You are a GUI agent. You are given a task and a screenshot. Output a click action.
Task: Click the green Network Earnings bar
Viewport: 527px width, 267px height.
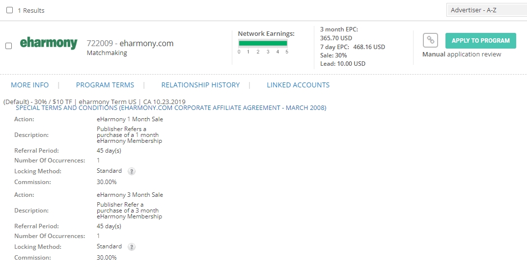coord(263,43)
